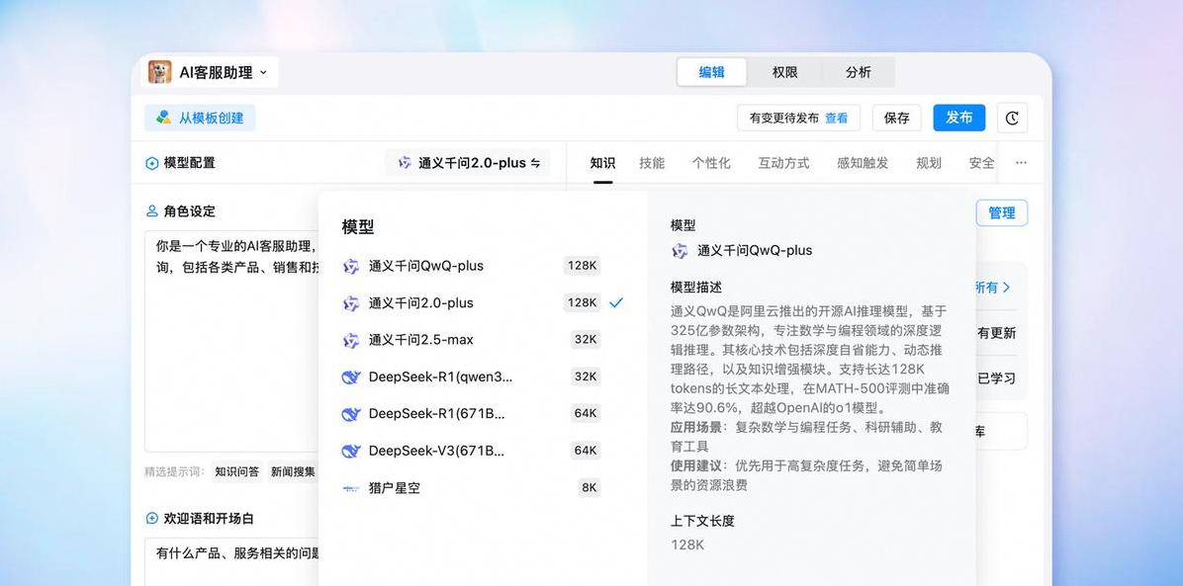Click the DeepSeek-V3 whale icon
Image resolution: width=1183 pixels, height=586 pixels.
click(351, 451)
